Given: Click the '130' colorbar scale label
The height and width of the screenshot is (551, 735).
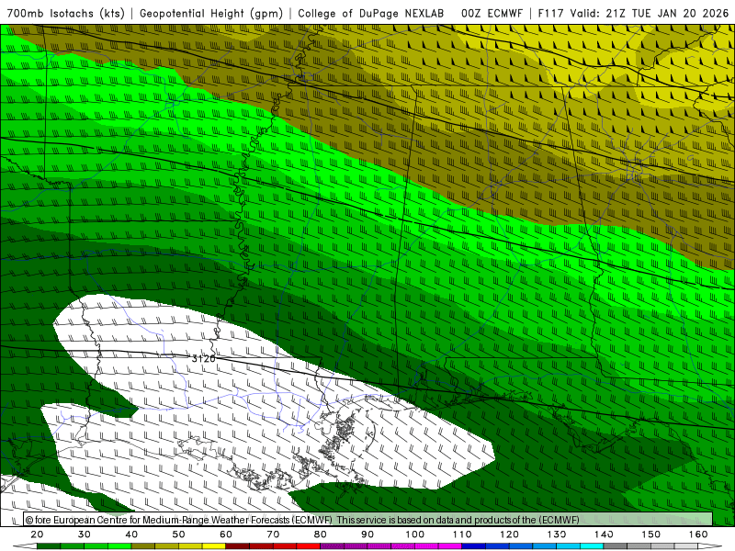Looking at the screenshot, I should click(557, 534).
